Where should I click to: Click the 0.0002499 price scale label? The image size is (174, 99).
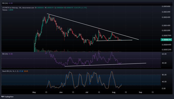(x=166, y=17)
